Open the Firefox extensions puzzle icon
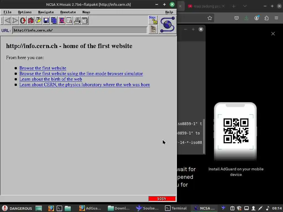Screen dimensions: 283x212 pos(266,18)
